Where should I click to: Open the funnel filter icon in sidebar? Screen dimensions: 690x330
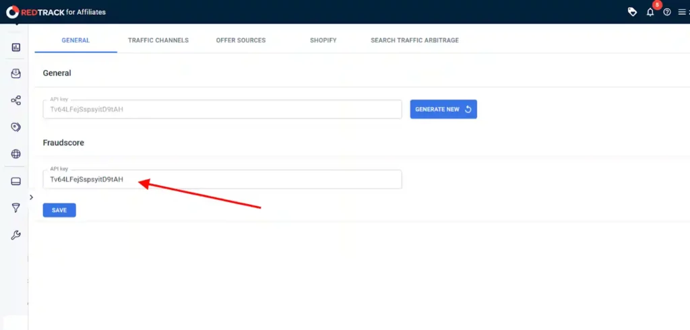(16, 208)
